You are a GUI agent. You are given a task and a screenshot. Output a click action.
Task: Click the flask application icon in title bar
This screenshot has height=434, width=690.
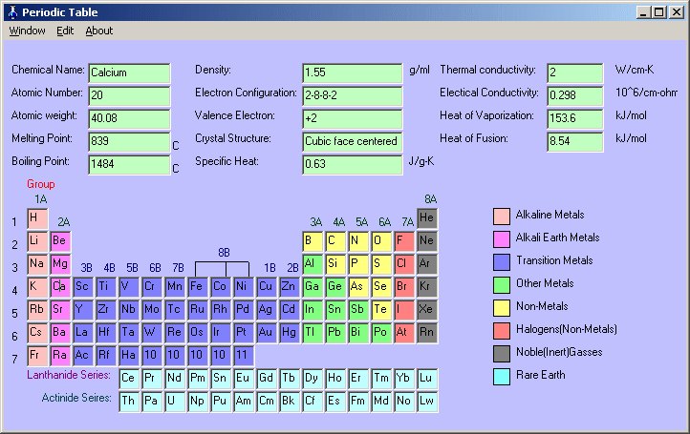[12, 12]
